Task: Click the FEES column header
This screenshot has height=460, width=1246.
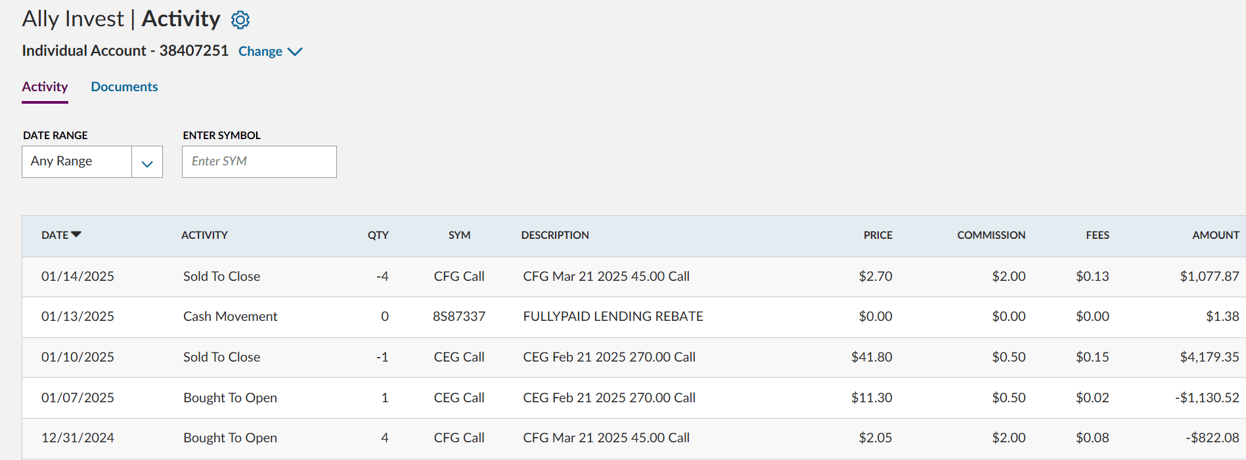Action: point(1097,235)
